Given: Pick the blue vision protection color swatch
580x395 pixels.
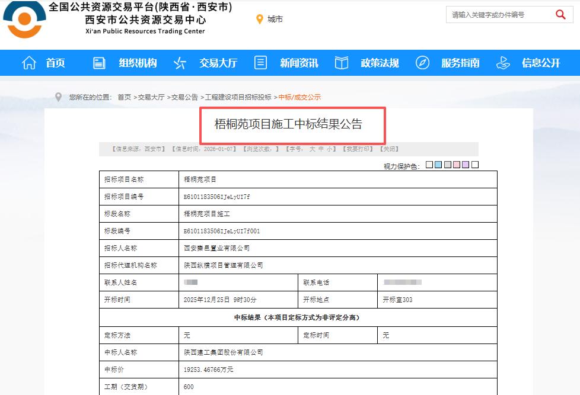Looking at the screenshot, I should 438,165.
